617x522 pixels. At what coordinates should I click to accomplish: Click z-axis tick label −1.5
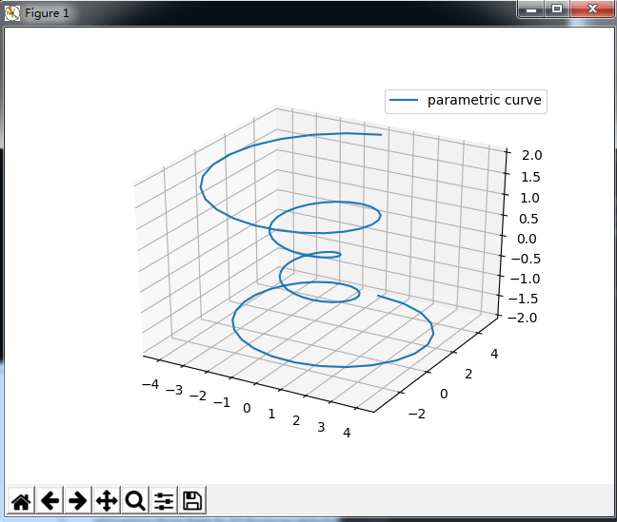click(x=524, y=299)
